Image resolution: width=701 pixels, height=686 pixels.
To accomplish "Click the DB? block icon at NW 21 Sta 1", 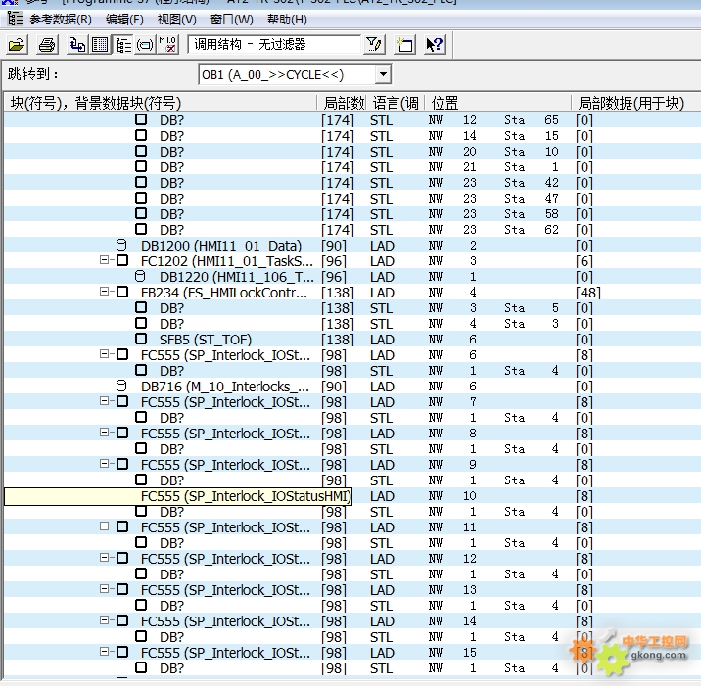I will point(141,166).
